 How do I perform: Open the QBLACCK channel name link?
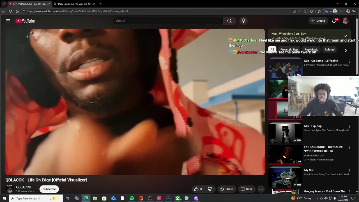24,187
